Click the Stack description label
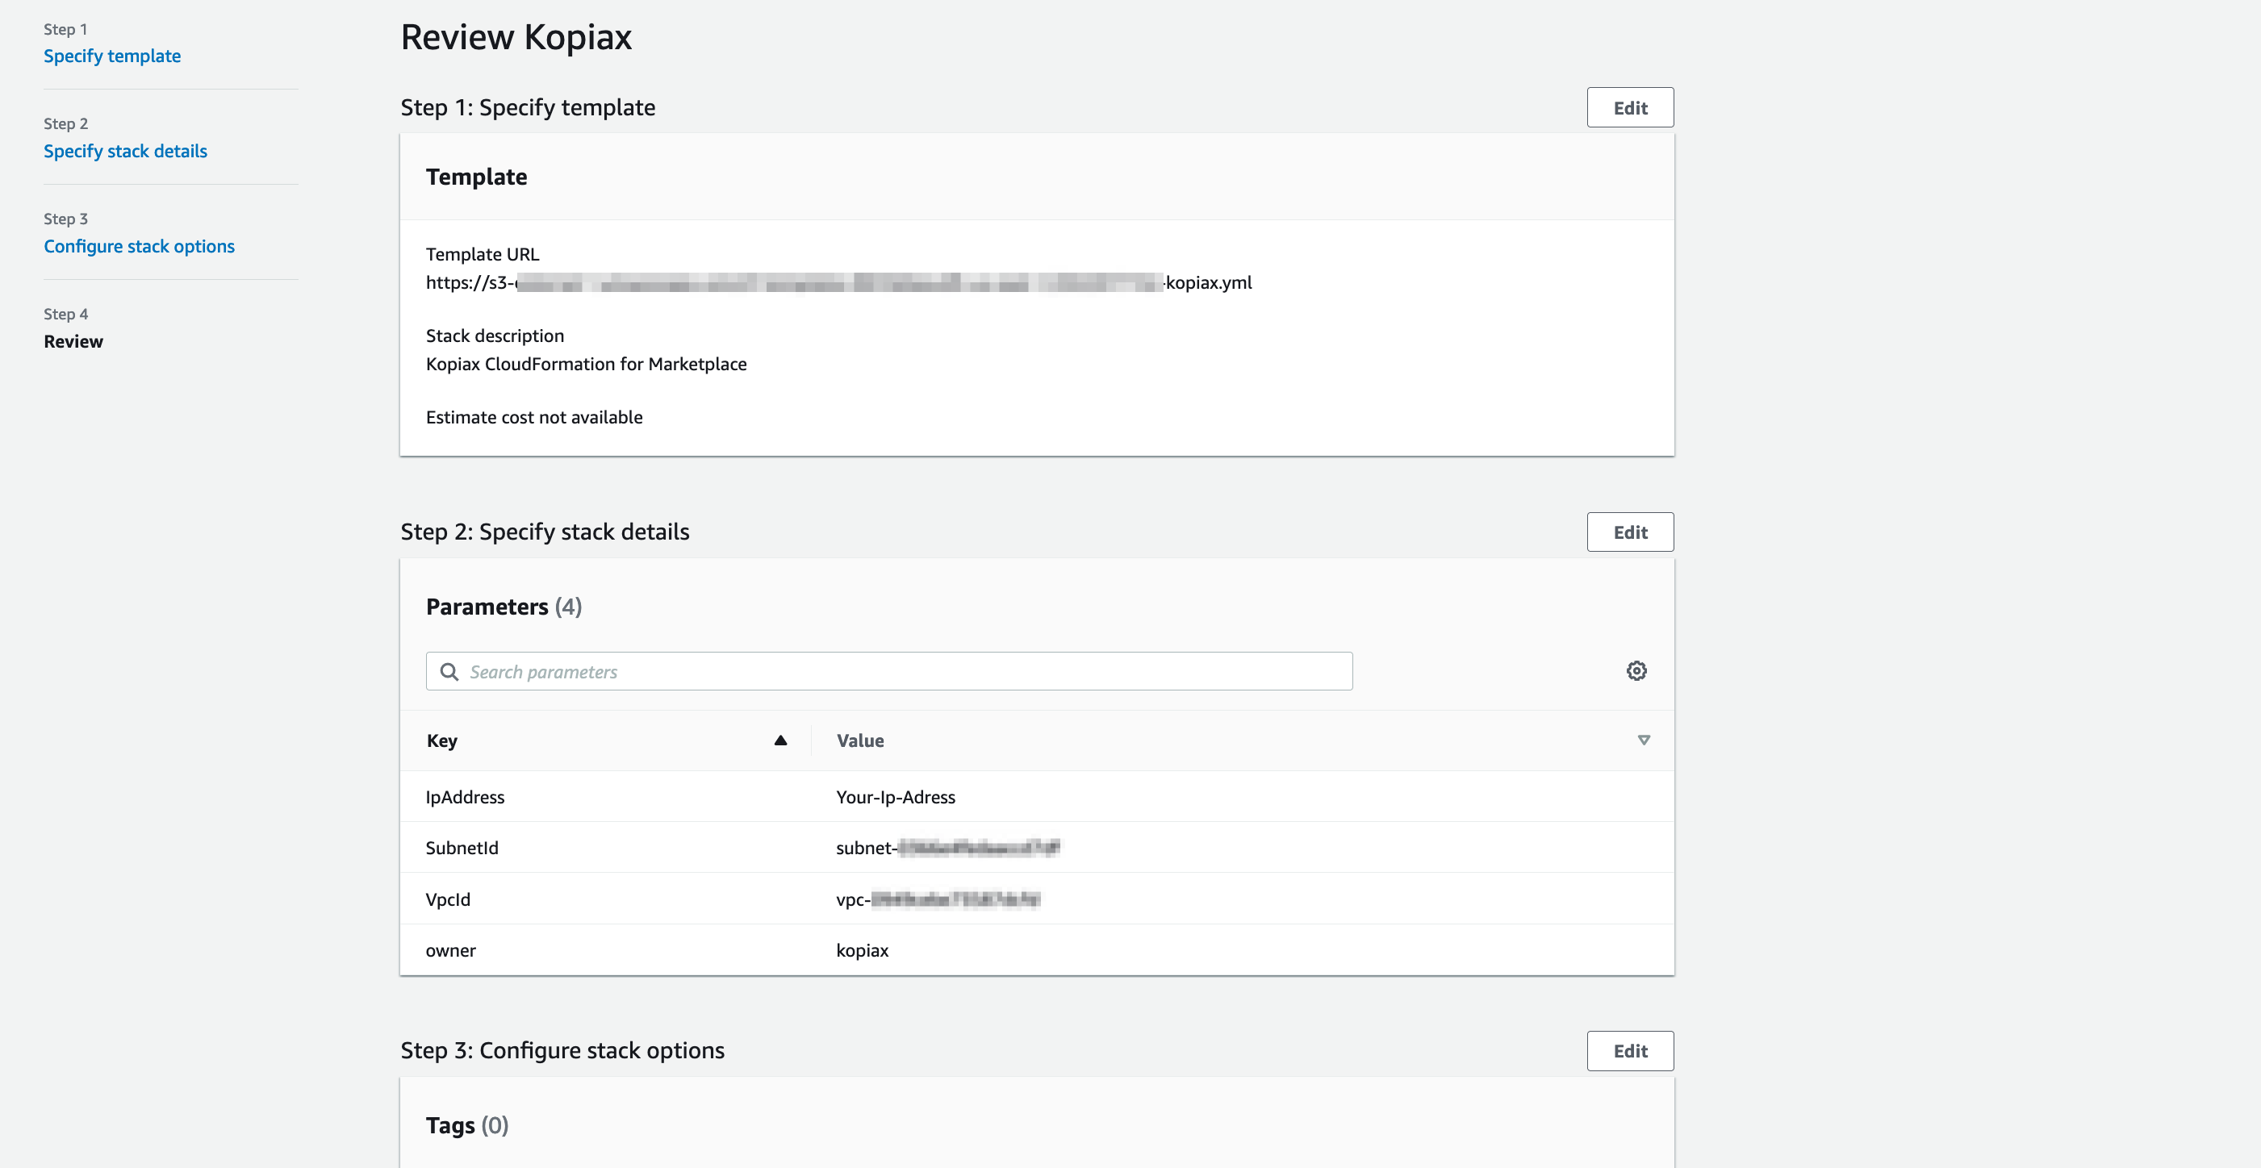 495,336
